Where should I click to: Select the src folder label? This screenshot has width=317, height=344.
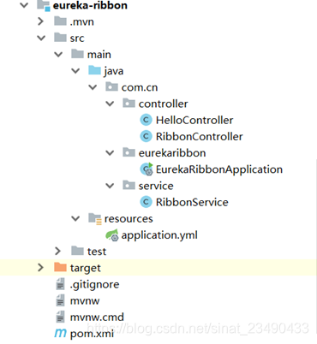[x=77, y=39]
